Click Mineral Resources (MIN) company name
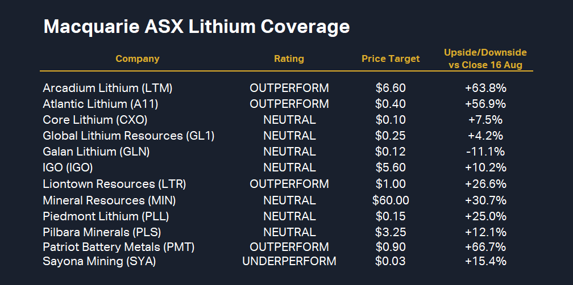 (109, 200)
